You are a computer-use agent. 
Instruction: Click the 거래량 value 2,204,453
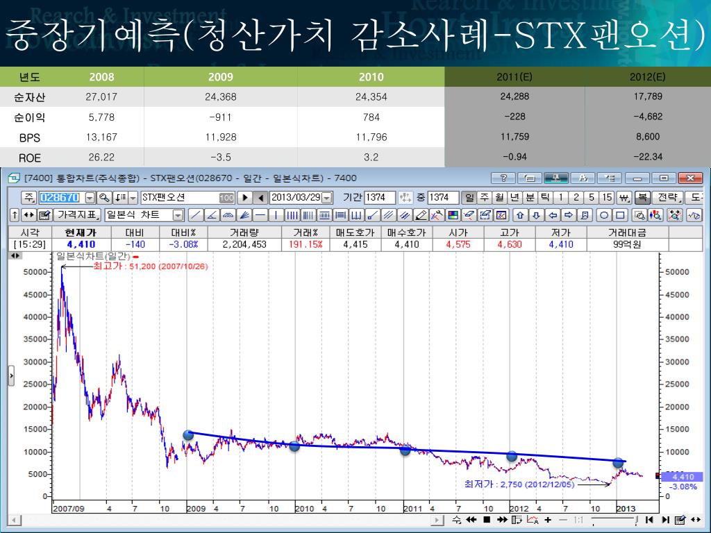click(x=244, y=244)
